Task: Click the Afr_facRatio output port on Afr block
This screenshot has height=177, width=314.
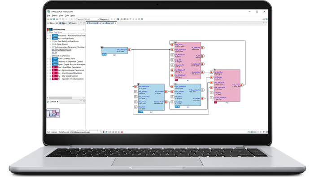Action: click(202, 98)
